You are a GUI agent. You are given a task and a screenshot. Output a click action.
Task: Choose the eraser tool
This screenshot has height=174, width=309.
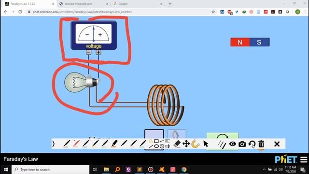[177, 144]
